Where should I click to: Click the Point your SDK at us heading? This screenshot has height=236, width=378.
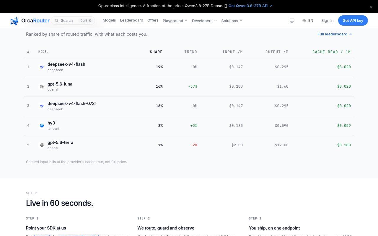pos(46,228)
